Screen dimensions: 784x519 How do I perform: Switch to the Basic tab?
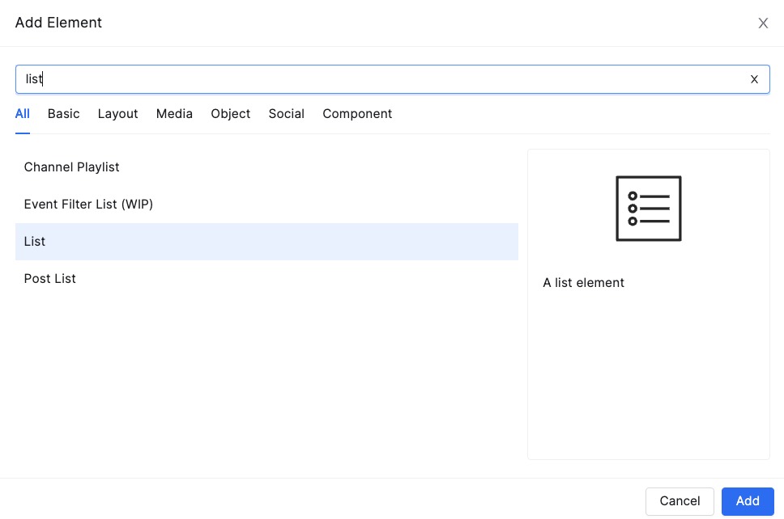coord(63,114)
